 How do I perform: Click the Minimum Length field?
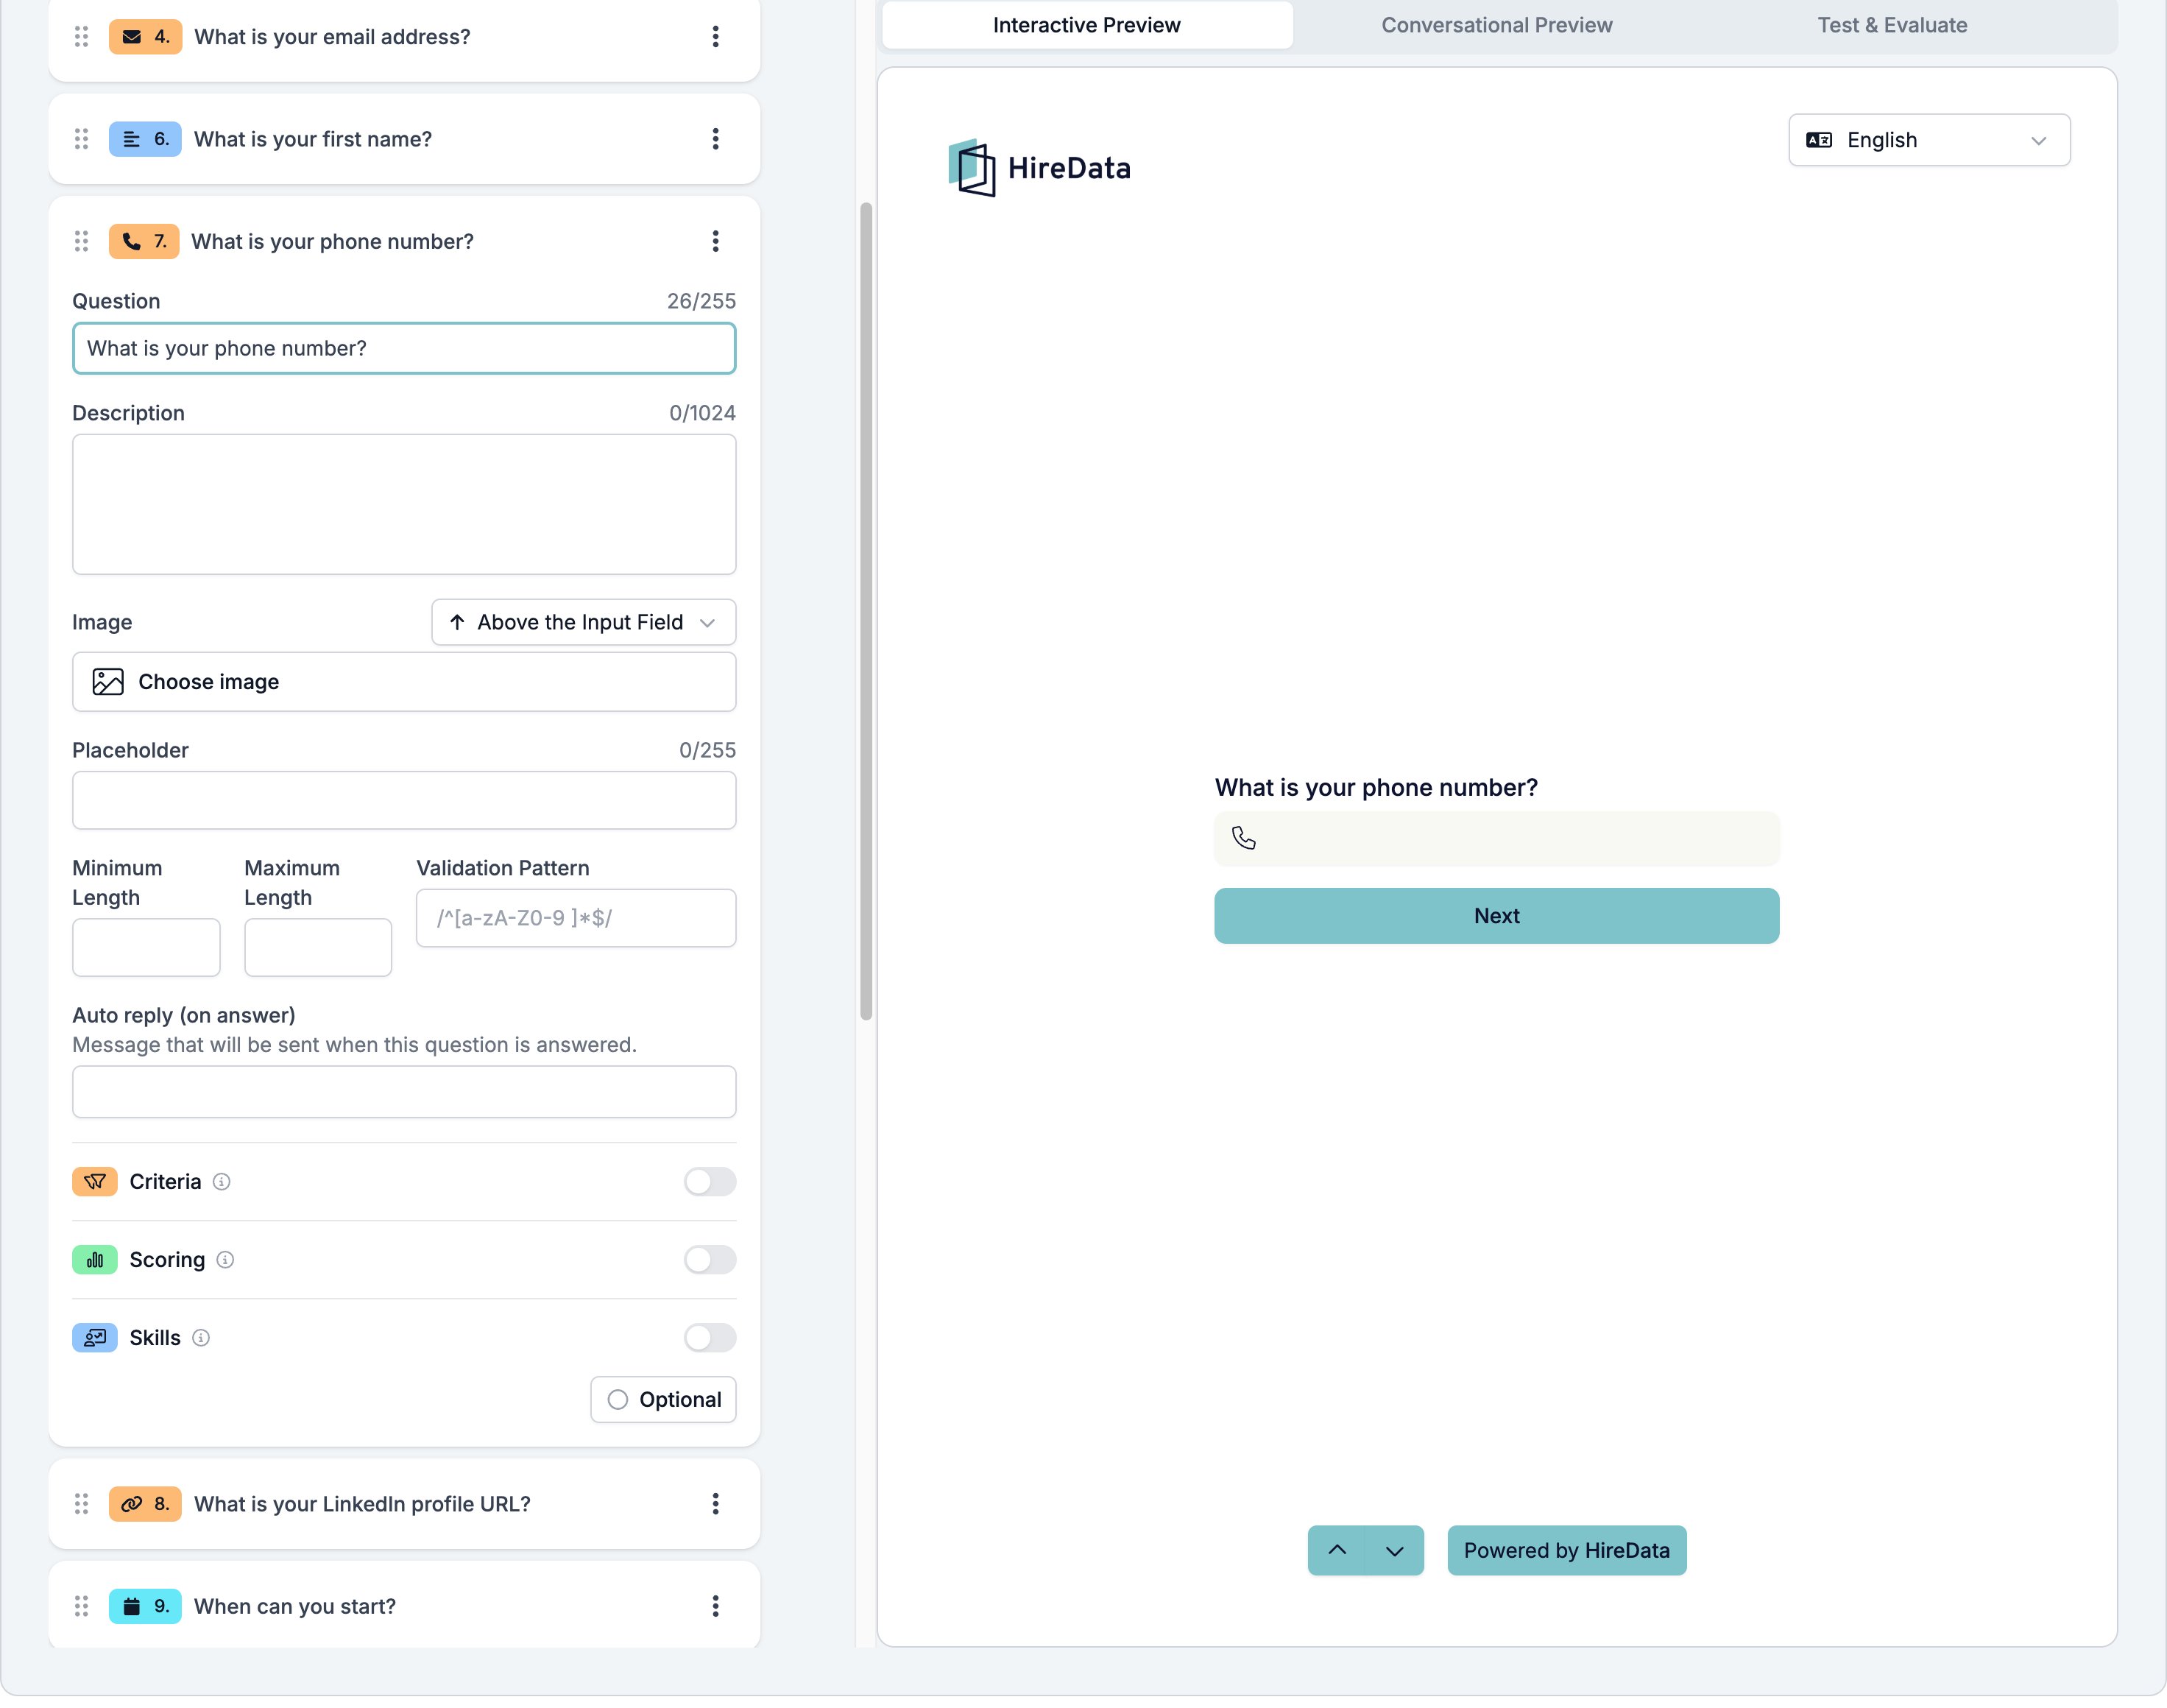146,948
